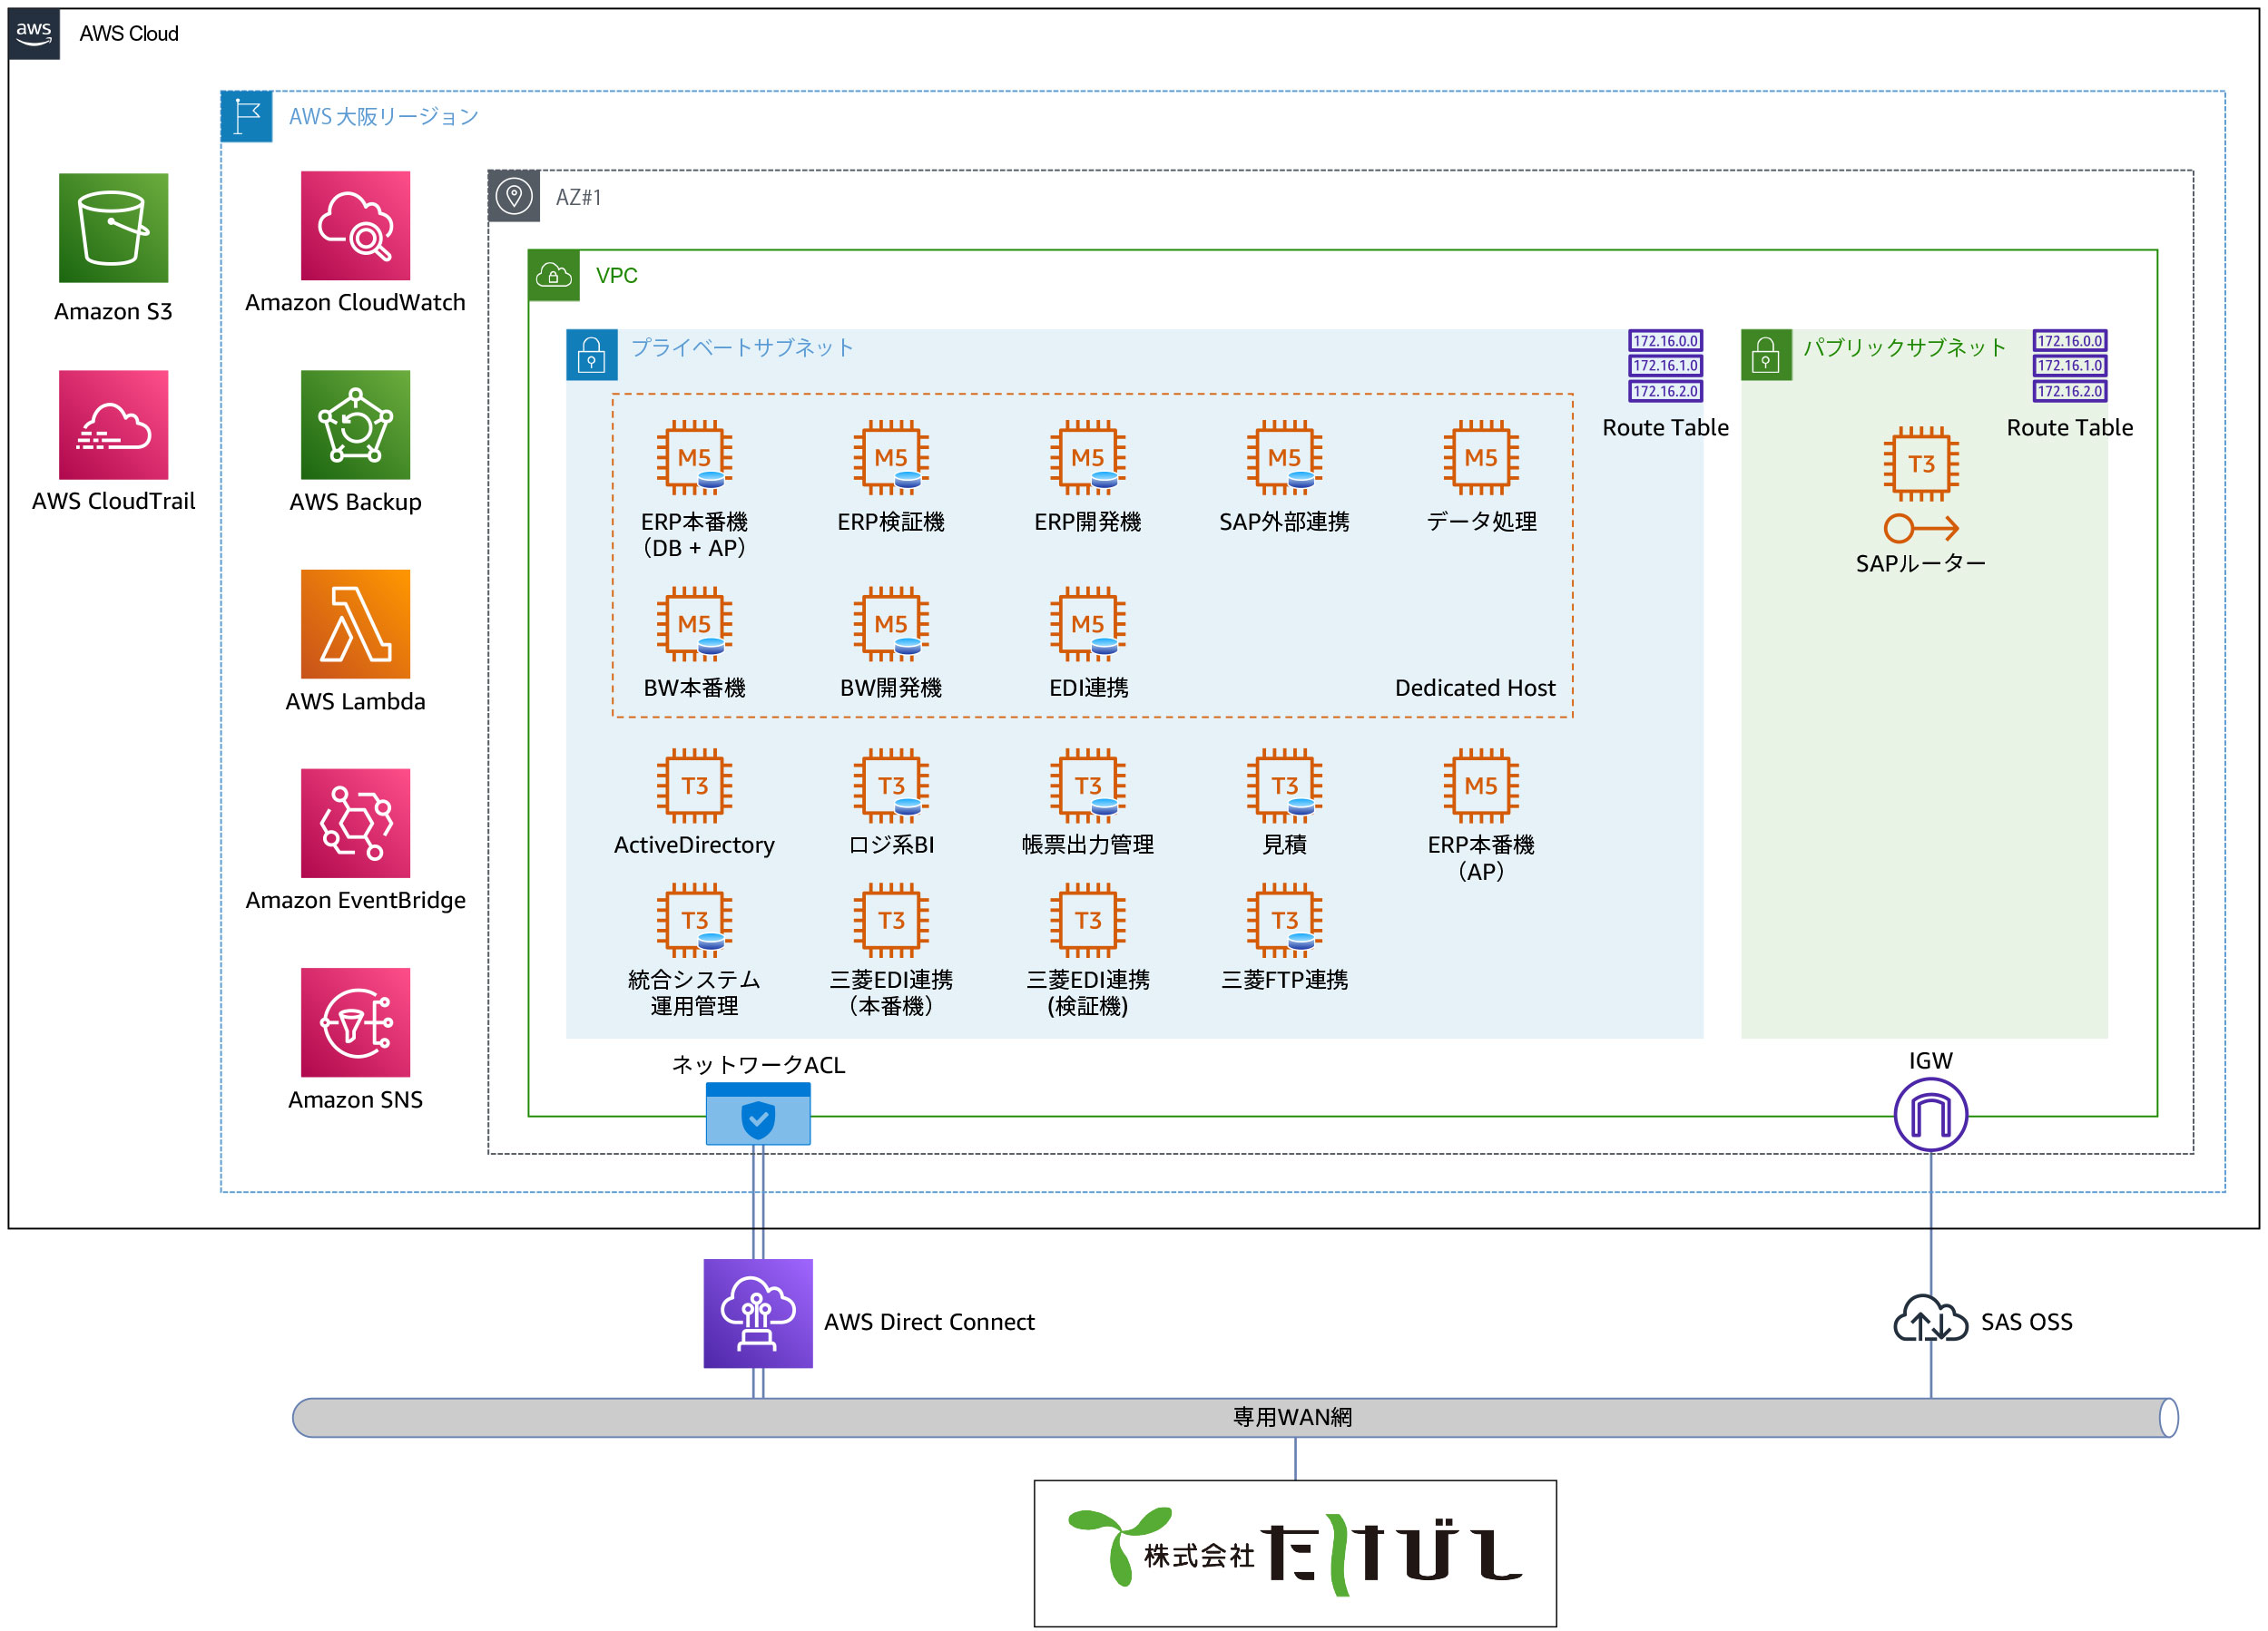Open the 株式会社たけびし company logo

(x=1294, y=1553)
